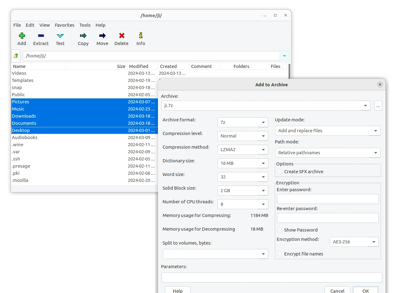Click the red Delete icon

pyautogui.click(x=122, y=35)
